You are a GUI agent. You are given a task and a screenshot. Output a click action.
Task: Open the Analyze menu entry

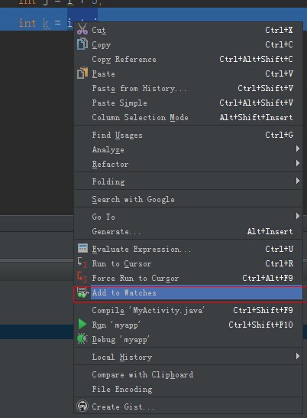pos(188,149)
